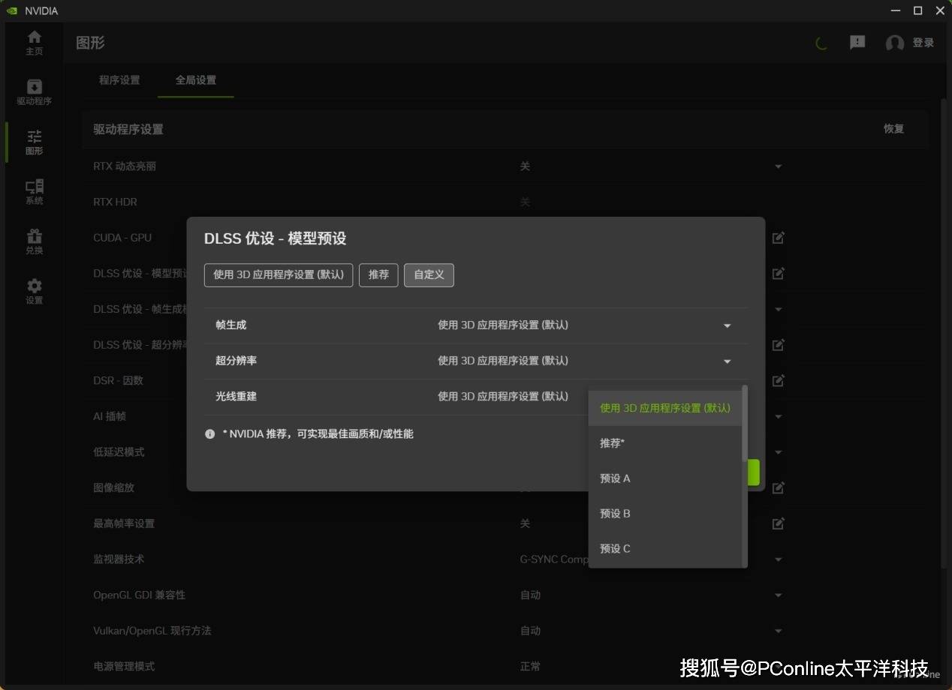Screen dimensions: 952x690
Task: Click the dropdown list scrollbar
Action: [744, 423]
